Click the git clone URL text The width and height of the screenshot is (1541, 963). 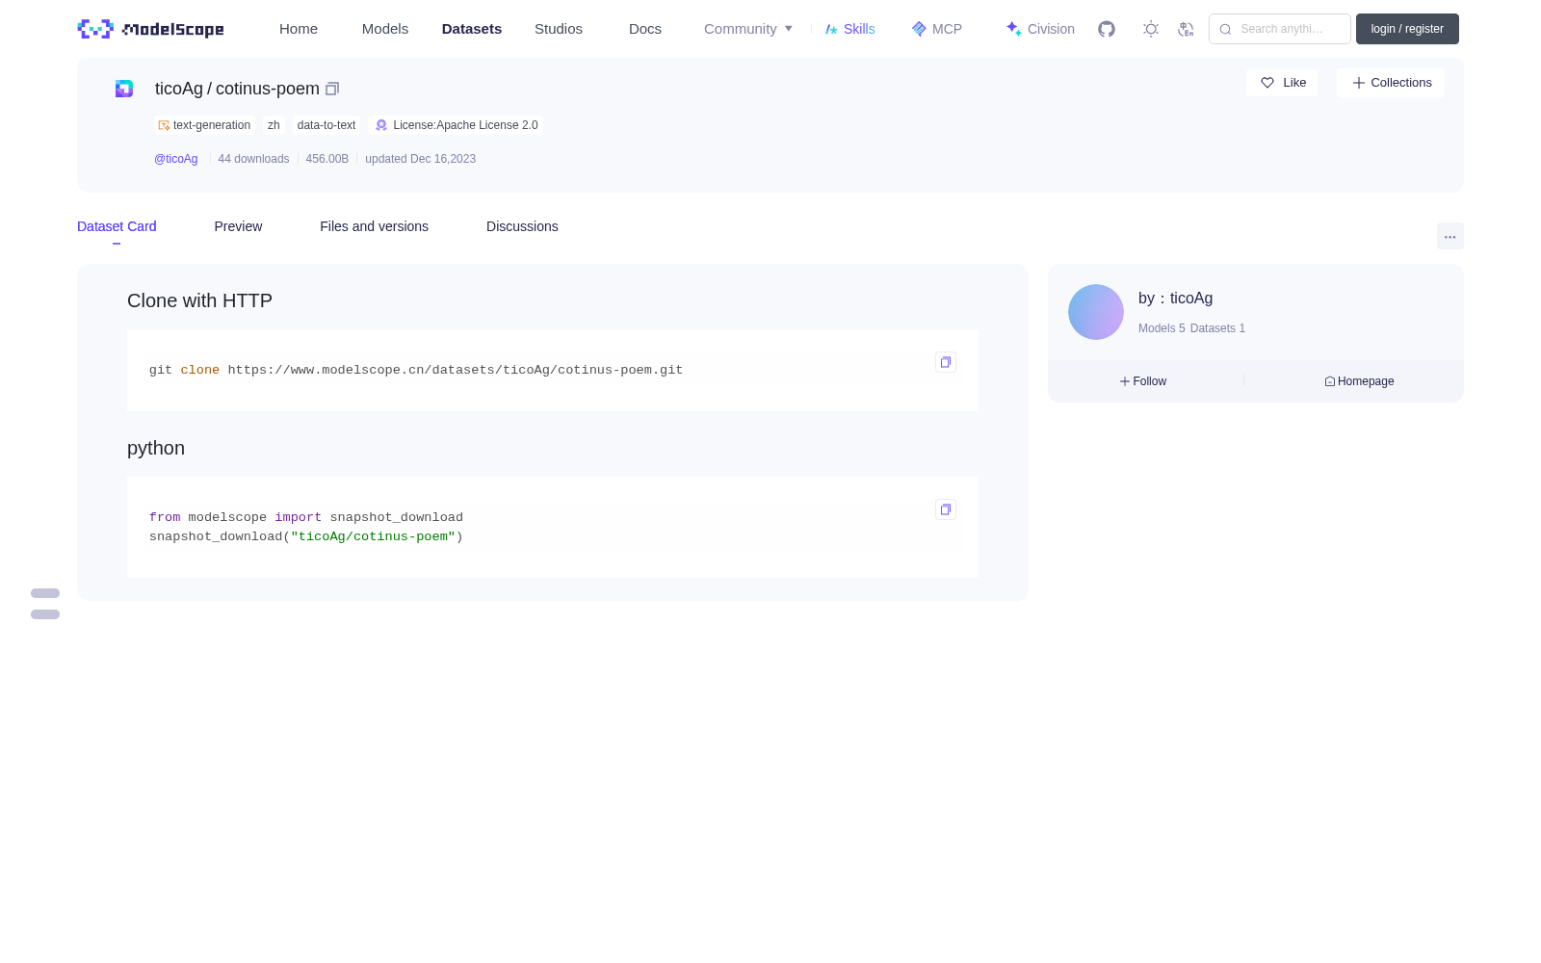456,370
